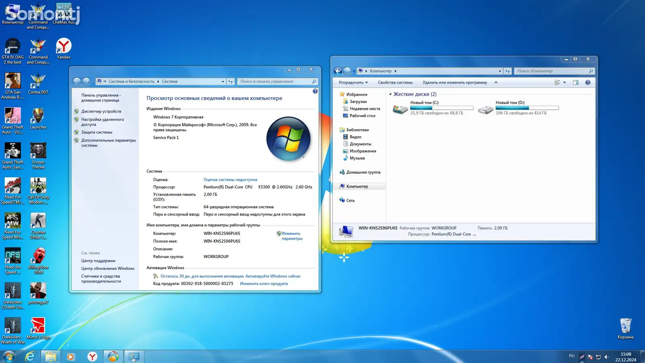Viewport: 645px width, 363px height.
Task: Click the volume icon in system tray
Action: (x=606, y=357)
